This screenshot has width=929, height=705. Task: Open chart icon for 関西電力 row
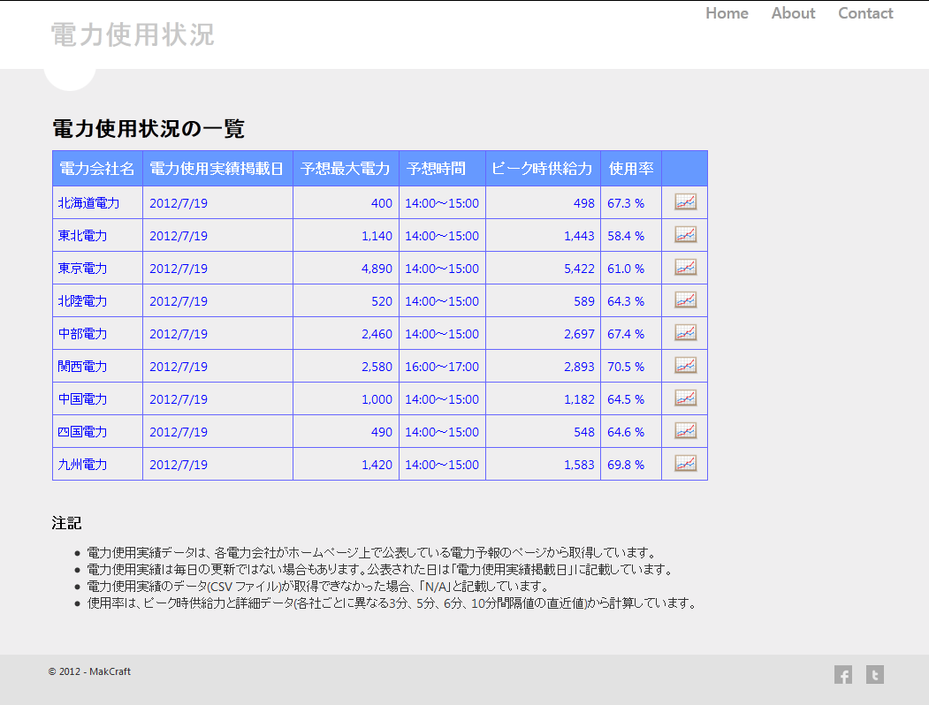[x=686, y=365]
